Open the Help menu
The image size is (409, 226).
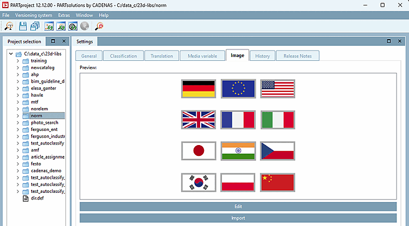104,15
